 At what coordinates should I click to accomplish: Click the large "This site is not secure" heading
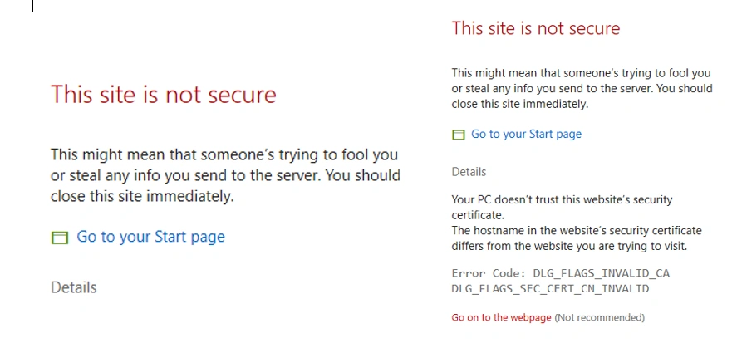(x=164, y=94)
